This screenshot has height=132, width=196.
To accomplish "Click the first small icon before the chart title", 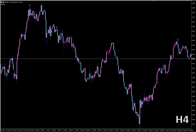I will [x=2, y=2].
